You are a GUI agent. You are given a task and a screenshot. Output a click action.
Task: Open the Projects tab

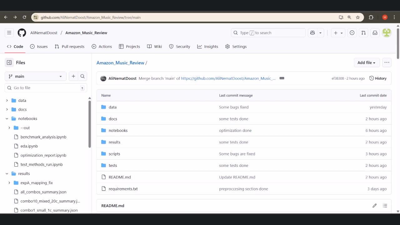click(x=129, y=47)
